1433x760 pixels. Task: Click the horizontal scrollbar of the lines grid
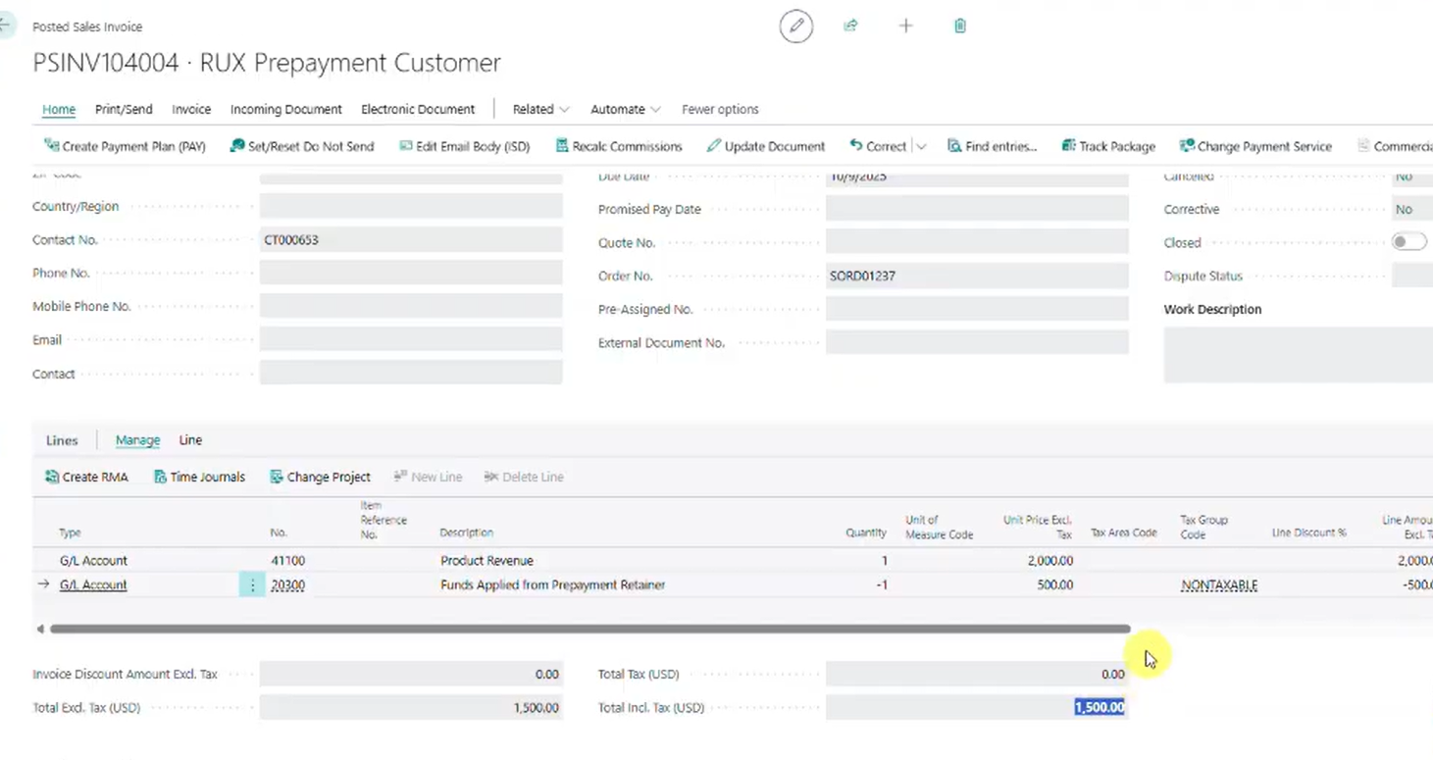(x=589, y=629)
